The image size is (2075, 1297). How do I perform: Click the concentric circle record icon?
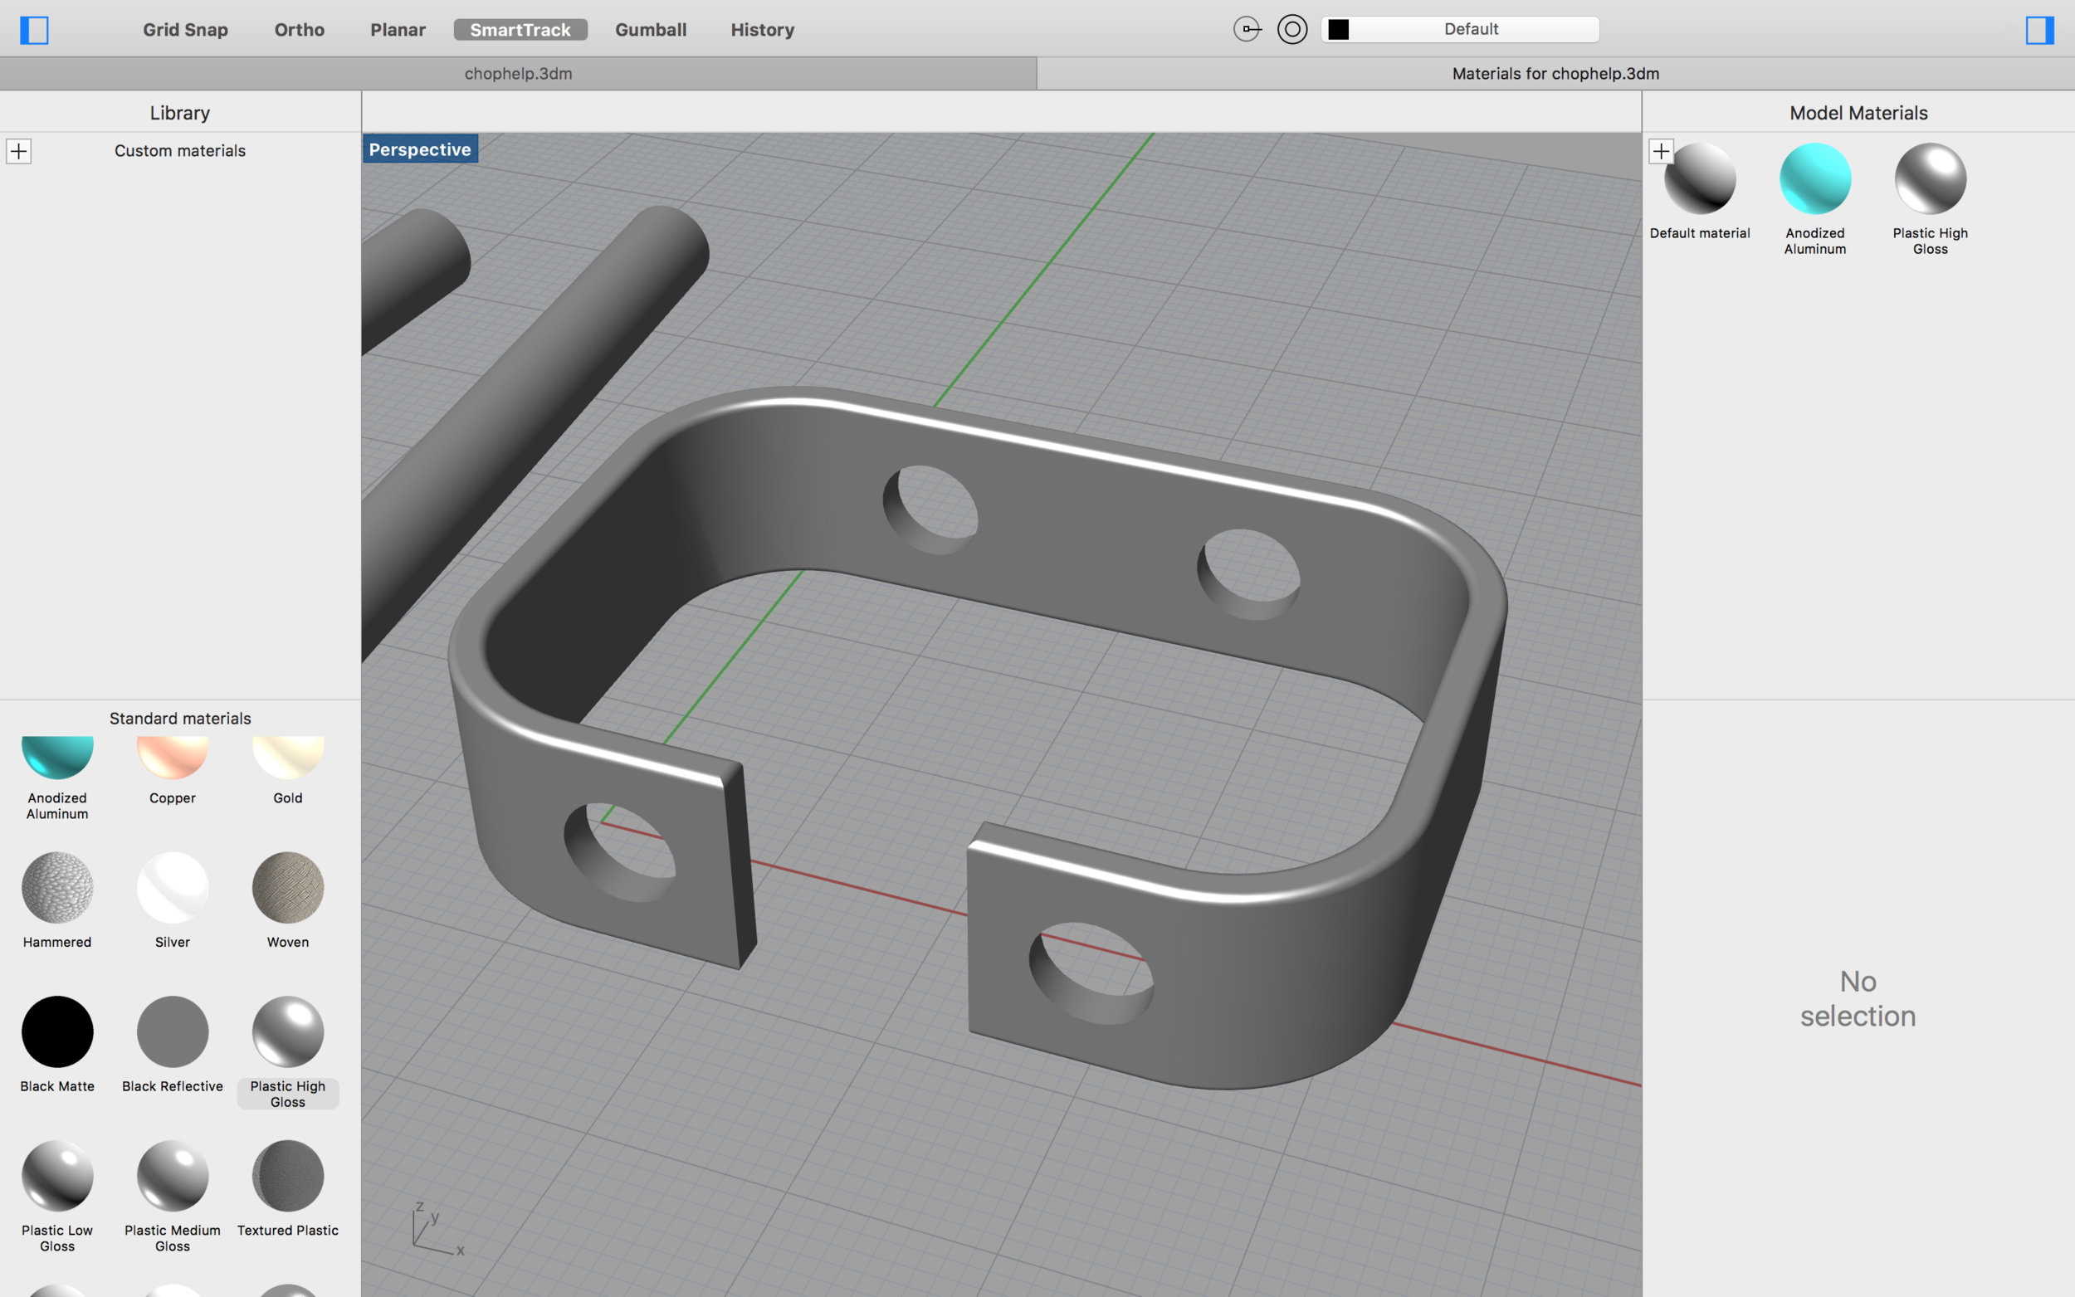(1291, 29)
